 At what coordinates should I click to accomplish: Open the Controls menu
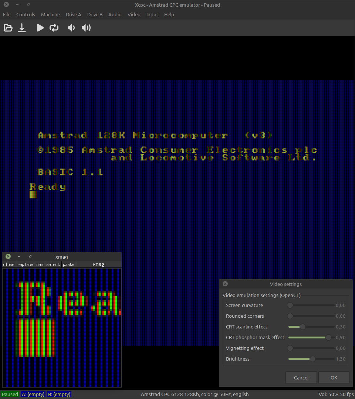point(26,14)
